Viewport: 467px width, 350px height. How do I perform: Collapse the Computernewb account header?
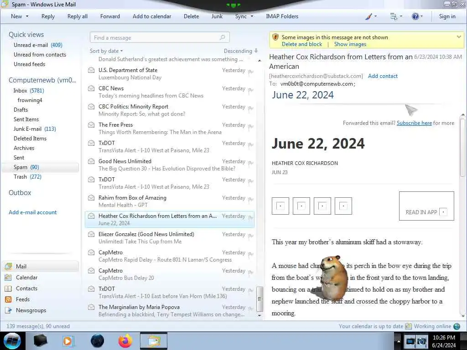coord(42,80)
